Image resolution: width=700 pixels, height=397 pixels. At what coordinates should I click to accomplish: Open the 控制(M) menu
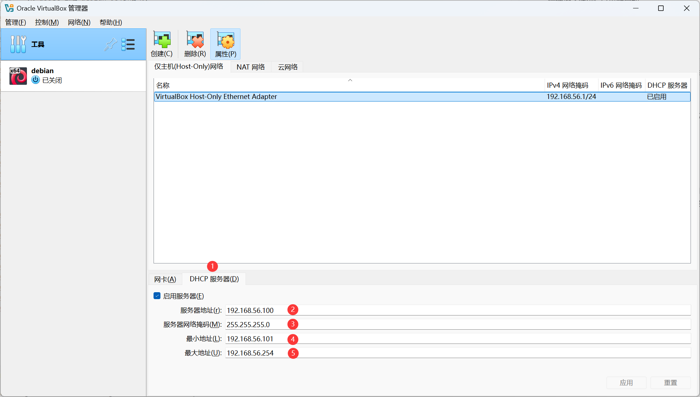47,22
